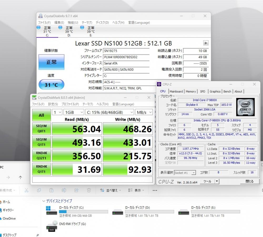The height and width of the screenshot is (237, 263).
Task: Click the Cut scissors icon in Explorer toolbar
Action: tap(27, 190)
